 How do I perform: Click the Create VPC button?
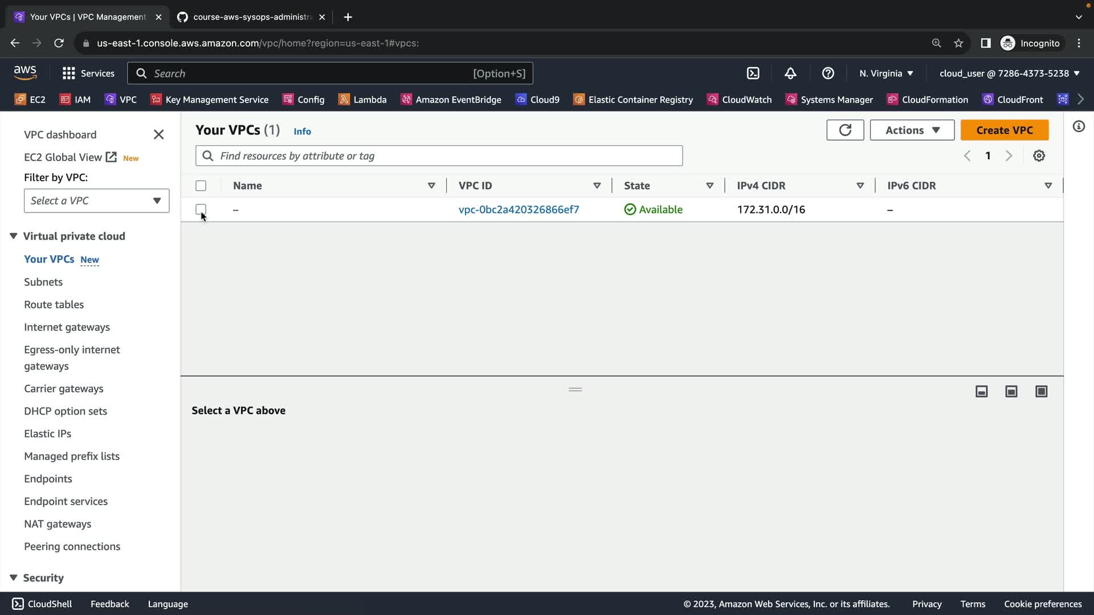1004,130
